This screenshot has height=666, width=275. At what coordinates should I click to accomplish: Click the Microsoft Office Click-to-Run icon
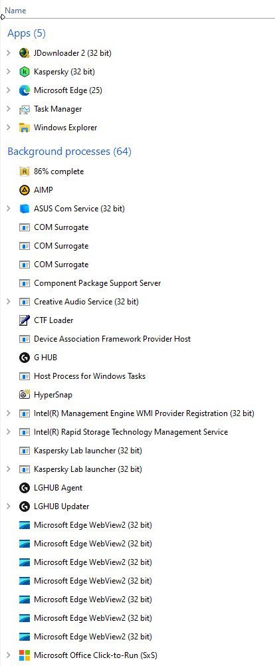pyautogui.click(x=25, y=655)
